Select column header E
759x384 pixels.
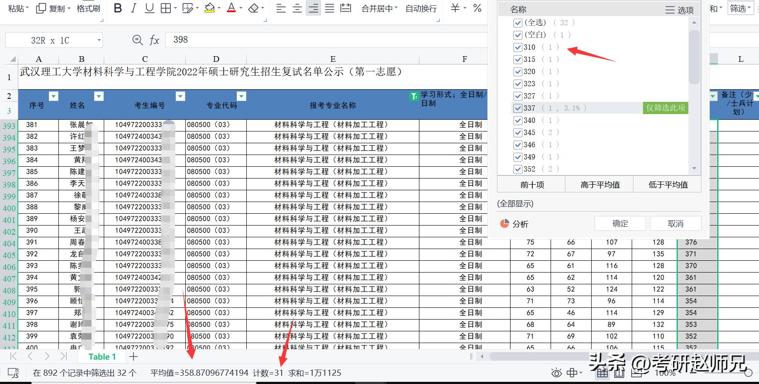tap(333, 59)
